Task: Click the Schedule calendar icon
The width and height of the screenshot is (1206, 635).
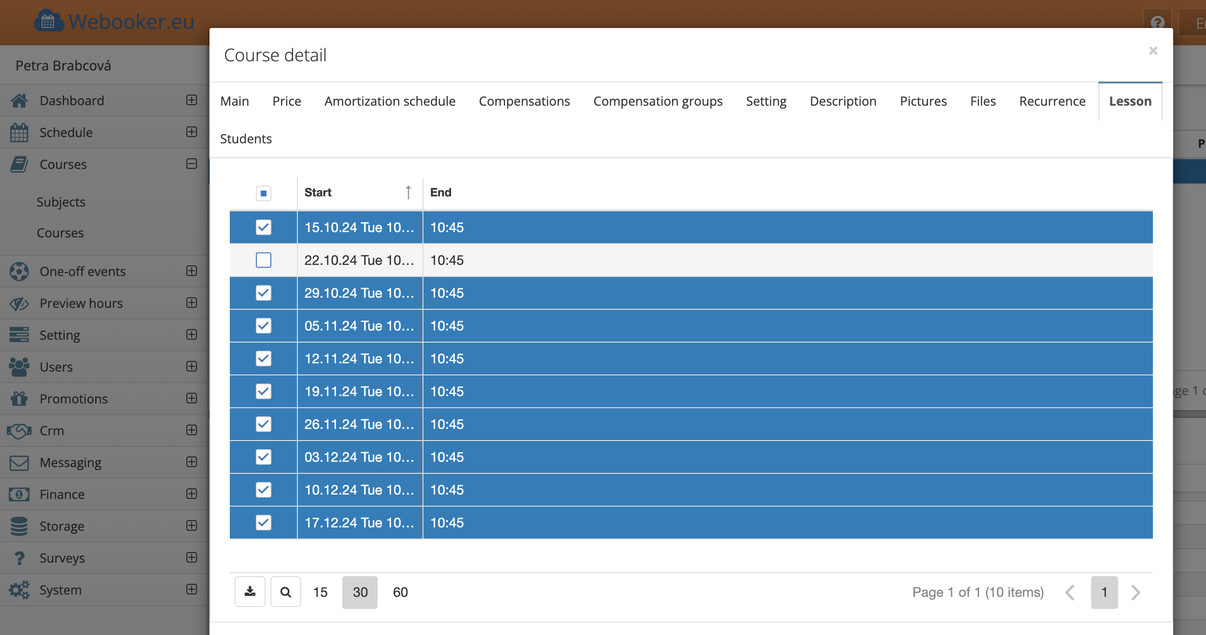Action: point(19,132)
